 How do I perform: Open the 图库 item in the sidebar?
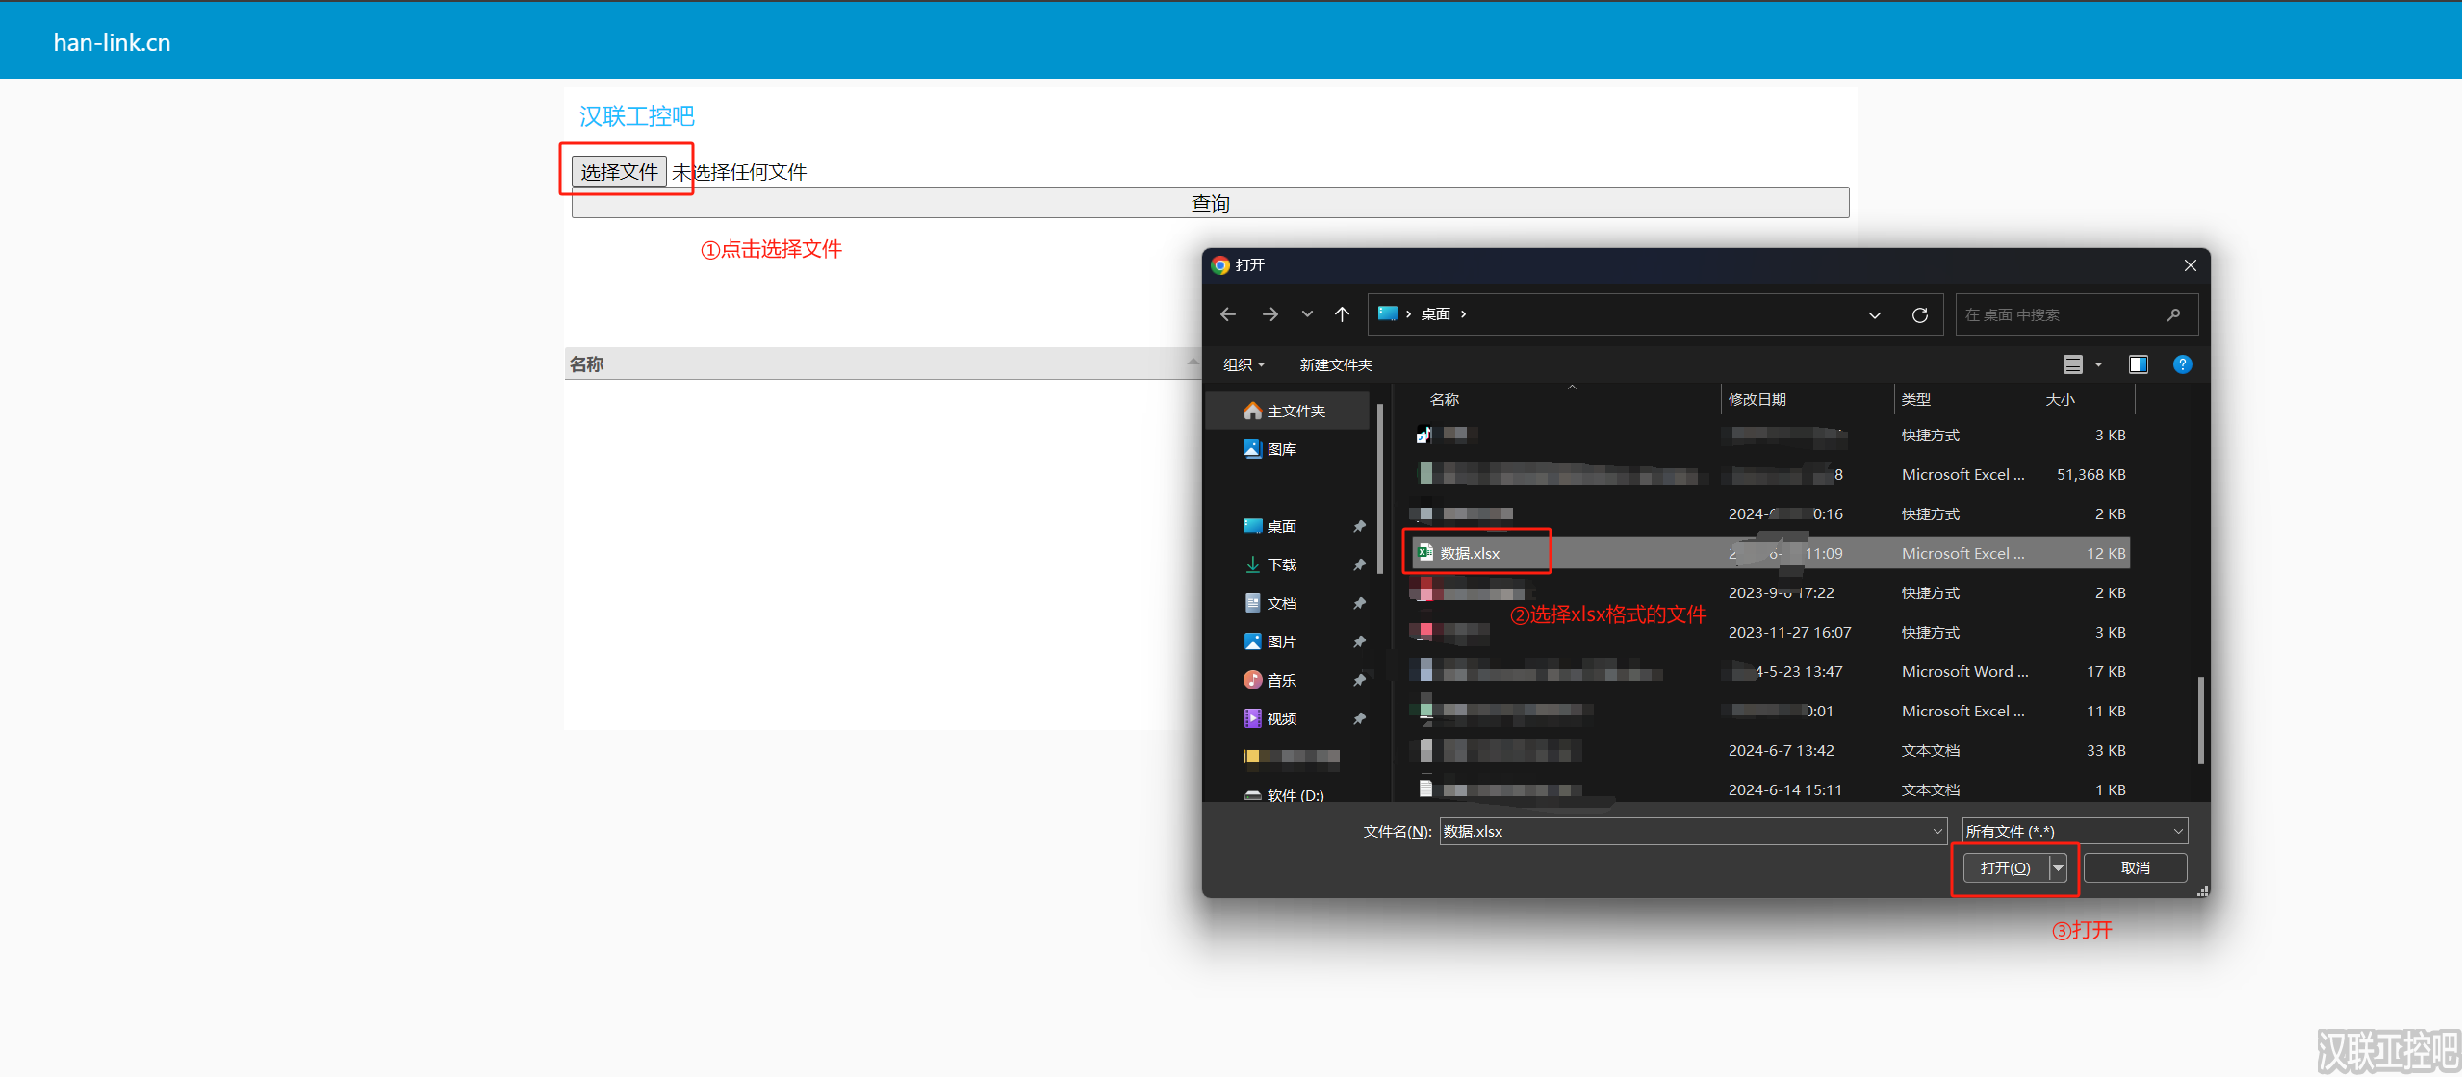[x=1281, y=448]
